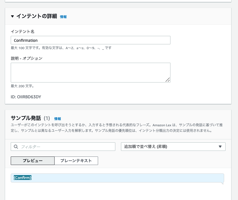Select the {Confirm} slot token
The width and height of the screenshot is (238, 200).
pos(23,177)
